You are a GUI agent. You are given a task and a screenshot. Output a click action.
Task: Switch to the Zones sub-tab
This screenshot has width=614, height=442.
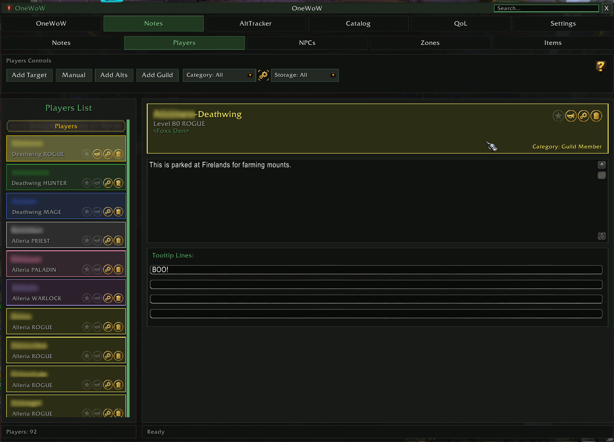coord(430,43)
